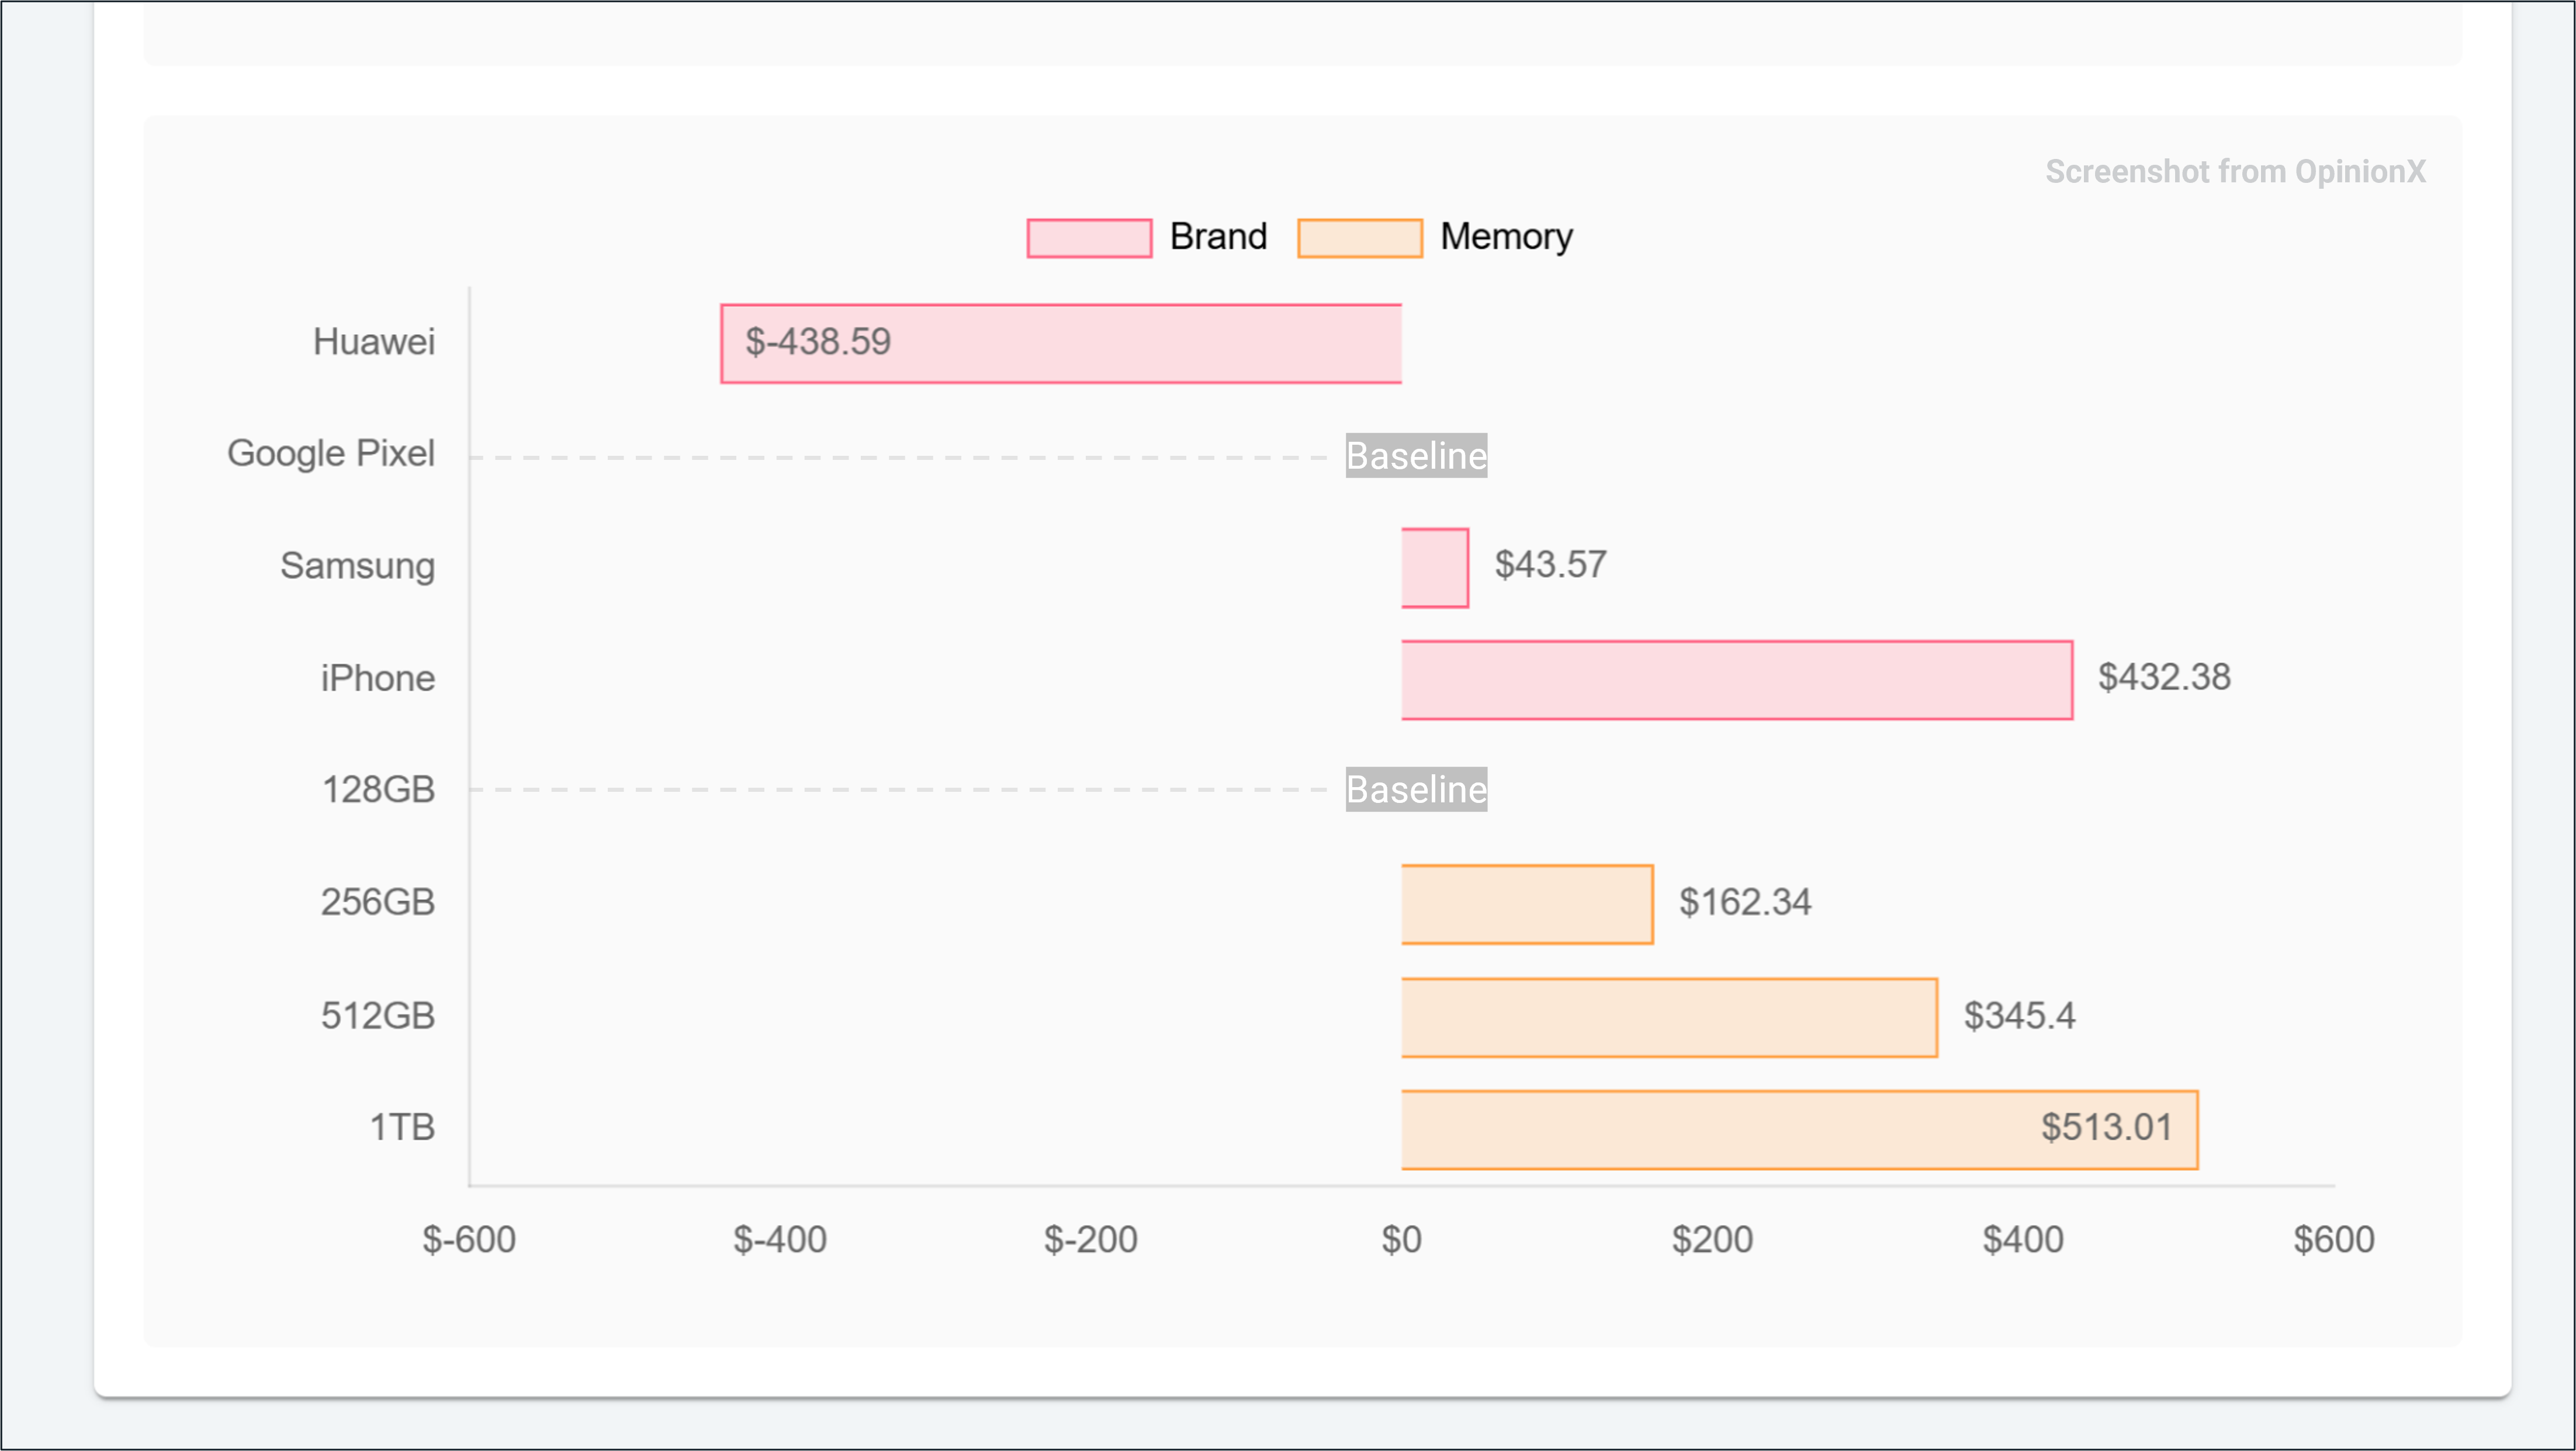Click the $-200 axis tick label
The width and height of the screenshot is (2576, 1451).
[x=1091, y=1240]
